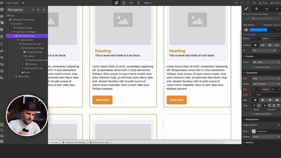
Task: Open the code export icon
Action: pyautogui.click(x=254, y=3)
